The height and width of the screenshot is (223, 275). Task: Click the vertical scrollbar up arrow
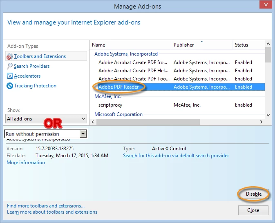[268, 44]
